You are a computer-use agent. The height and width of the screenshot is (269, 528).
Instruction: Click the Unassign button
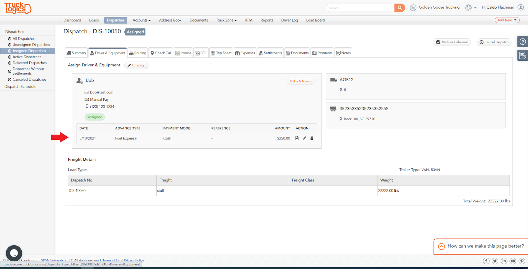pos(136,65)
